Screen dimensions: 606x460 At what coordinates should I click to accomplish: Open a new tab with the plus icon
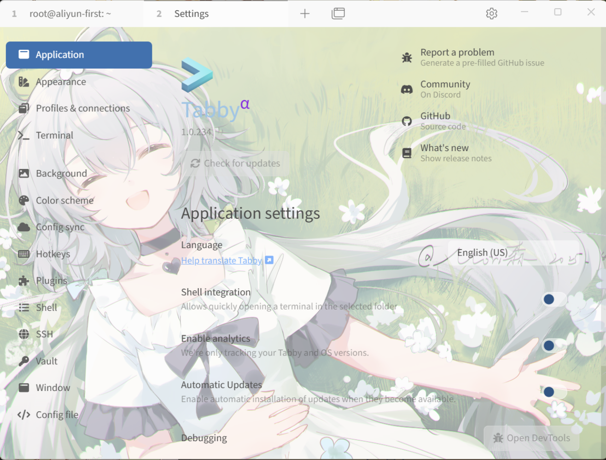pos(305,14)
